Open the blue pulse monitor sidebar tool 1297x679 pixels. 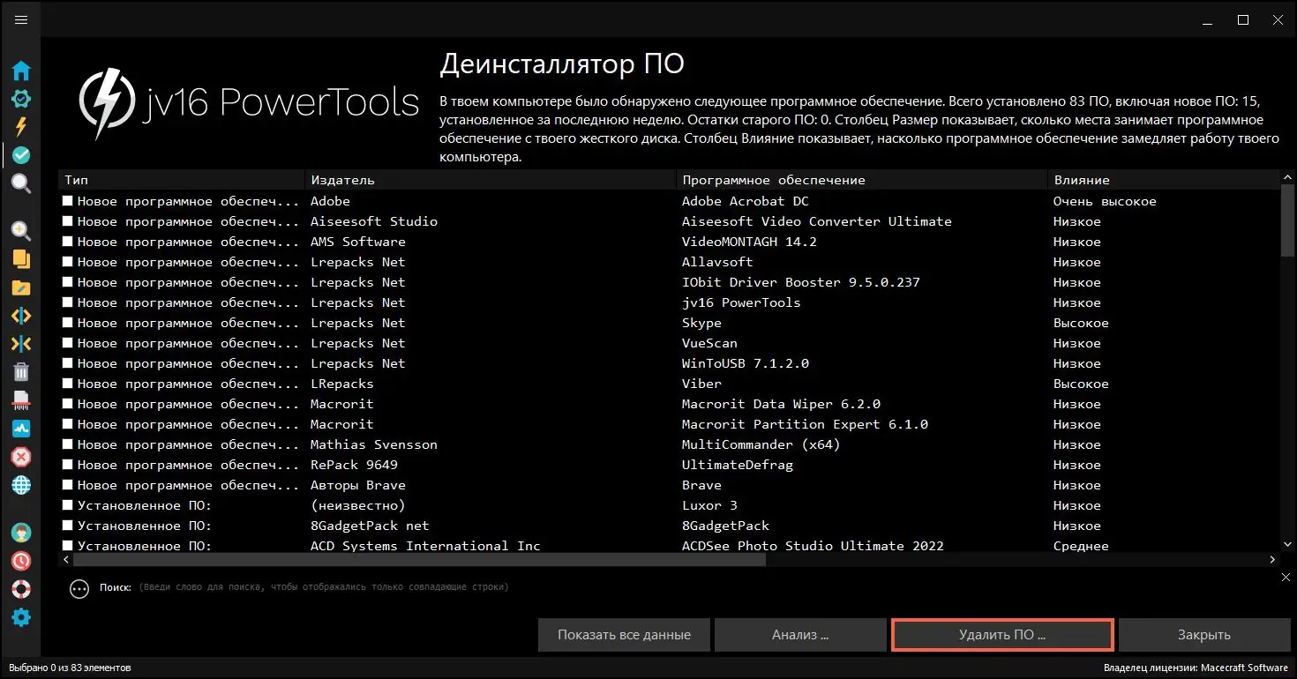(21, 429)
